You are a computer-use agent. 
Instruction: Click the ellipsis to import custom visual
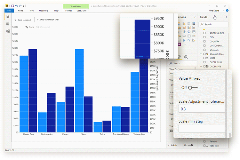coord(184,44)
